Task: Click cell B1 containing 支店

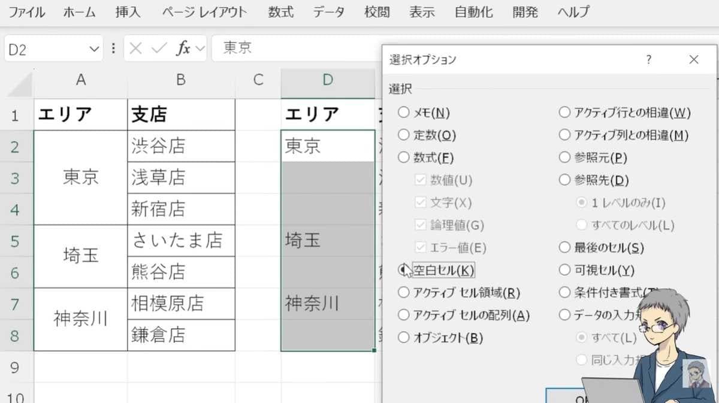Action: 181,115
